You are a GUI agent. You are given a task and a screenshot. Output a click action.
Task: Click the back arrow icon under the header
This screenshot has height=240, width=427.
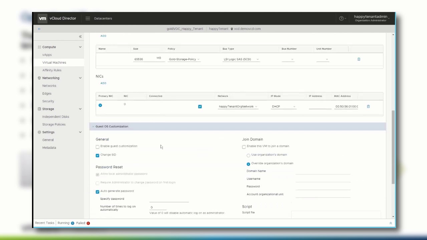[39, 29]
